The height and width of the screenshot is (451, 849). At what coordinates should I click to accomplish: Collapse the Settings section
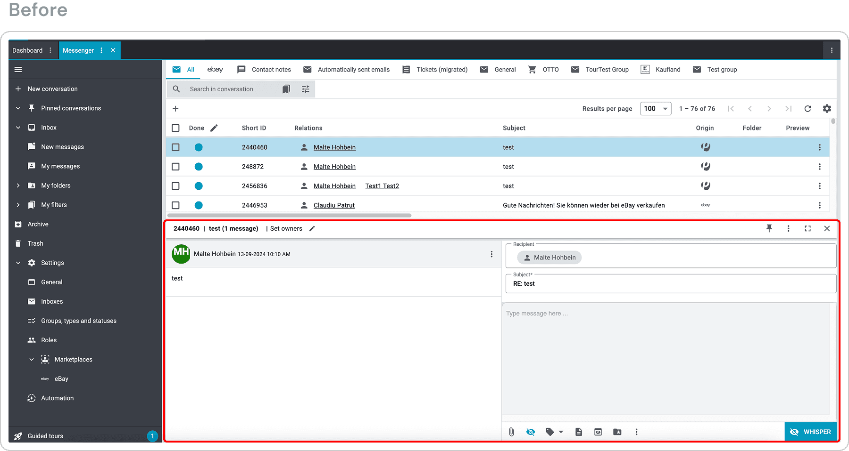18,263
